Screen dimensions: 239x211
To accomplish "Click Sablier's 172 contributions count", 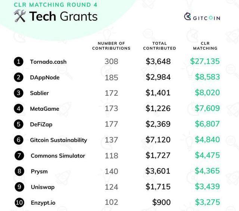I will pyautogui.click(x=111, y=93).
